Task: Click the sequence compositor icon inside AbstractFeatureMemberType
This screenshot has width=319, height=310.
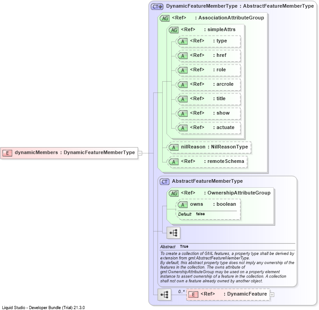Action: [174, 232]
